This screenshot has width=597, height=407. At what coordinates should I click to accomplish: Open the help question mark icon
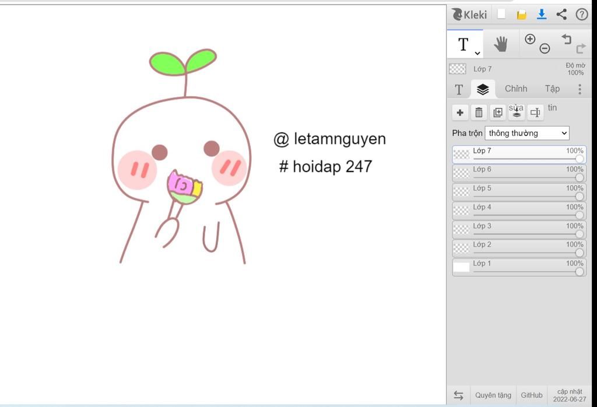581,15
